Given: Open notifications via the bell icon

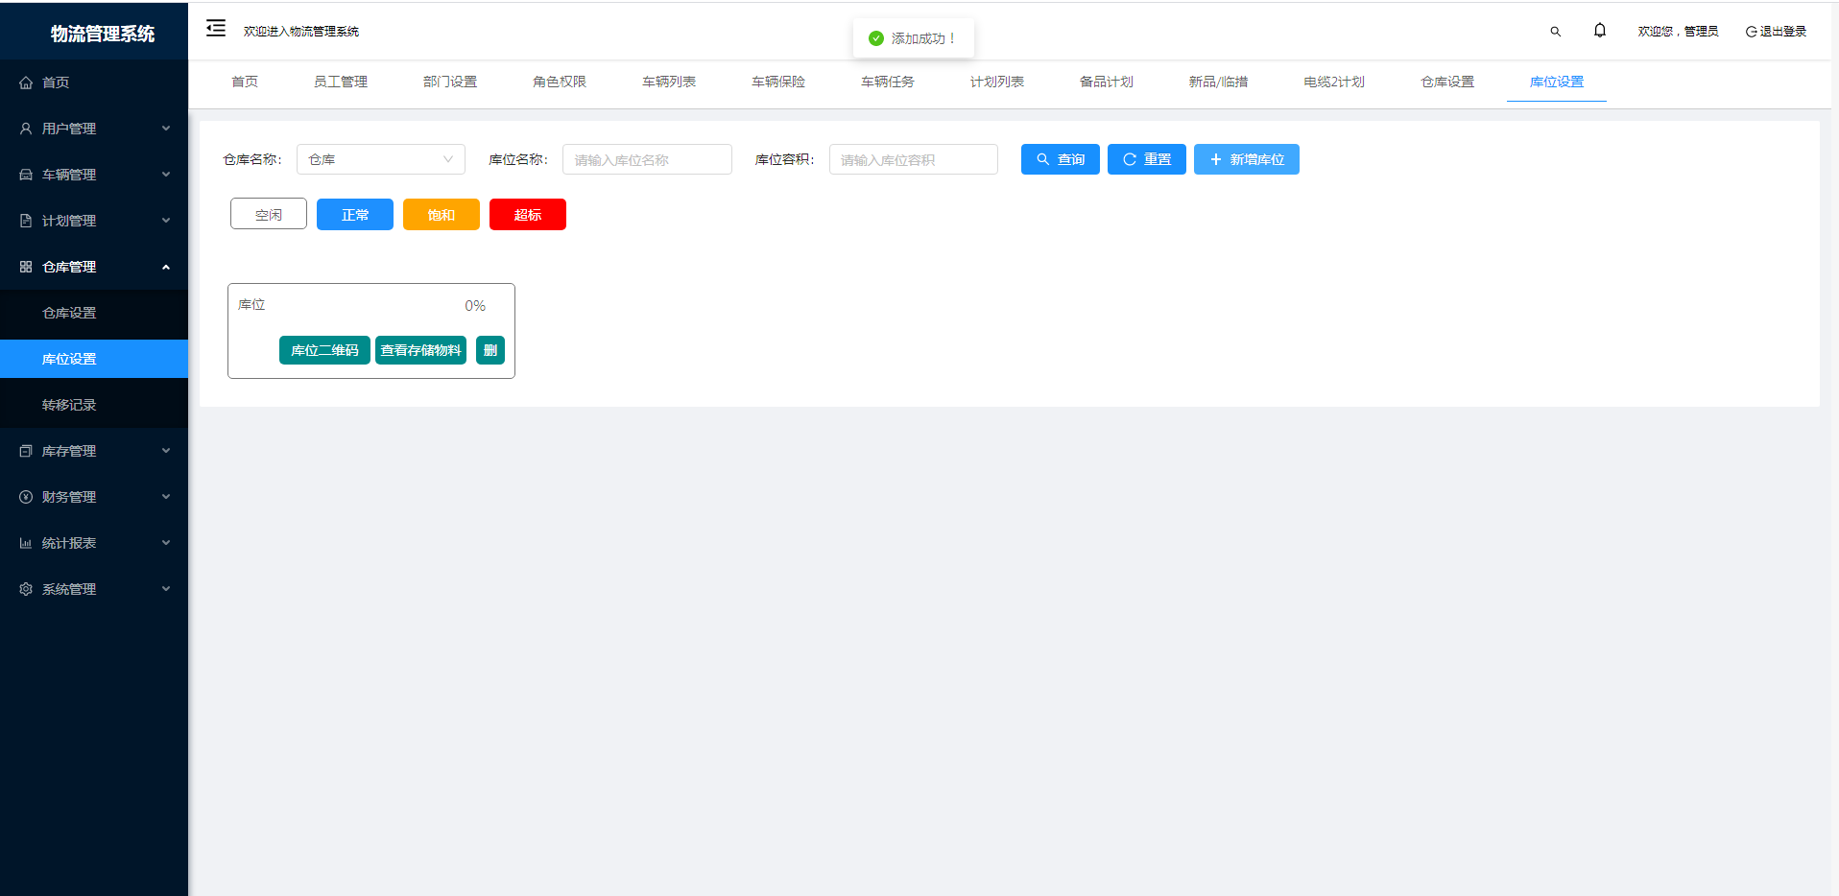Looking at the screenshot, I should point(1600,31).
